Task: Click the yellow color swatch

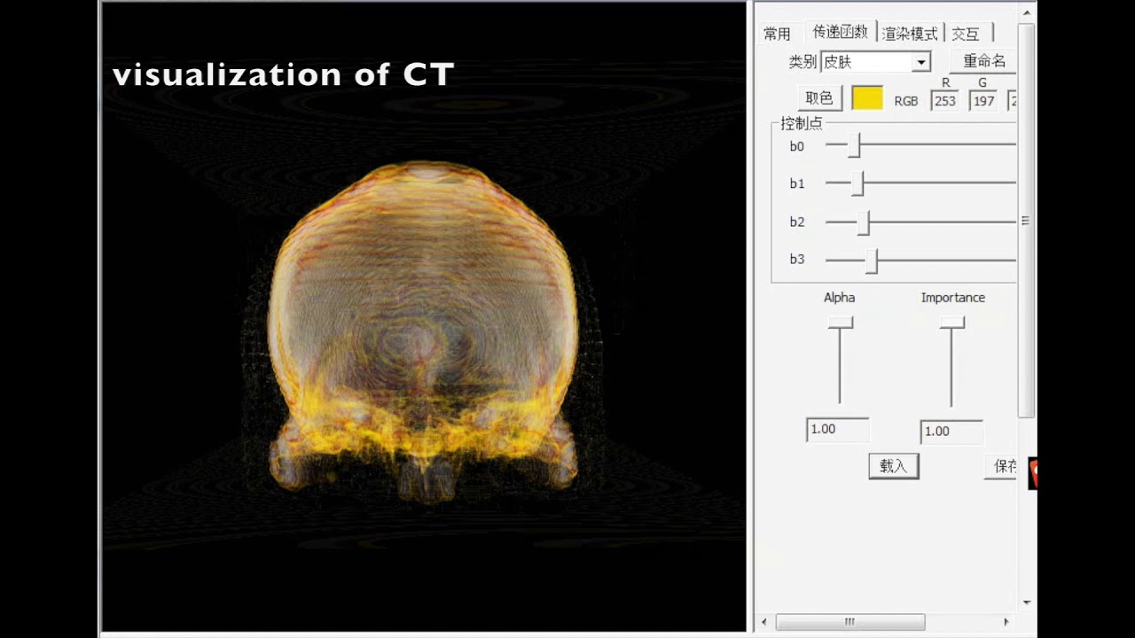Action: coord(866,98)
